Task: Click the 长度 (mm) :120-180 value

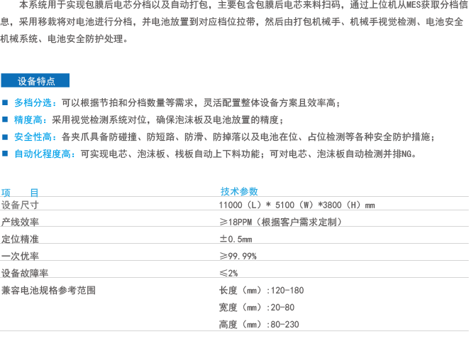Action: (261, 291)
